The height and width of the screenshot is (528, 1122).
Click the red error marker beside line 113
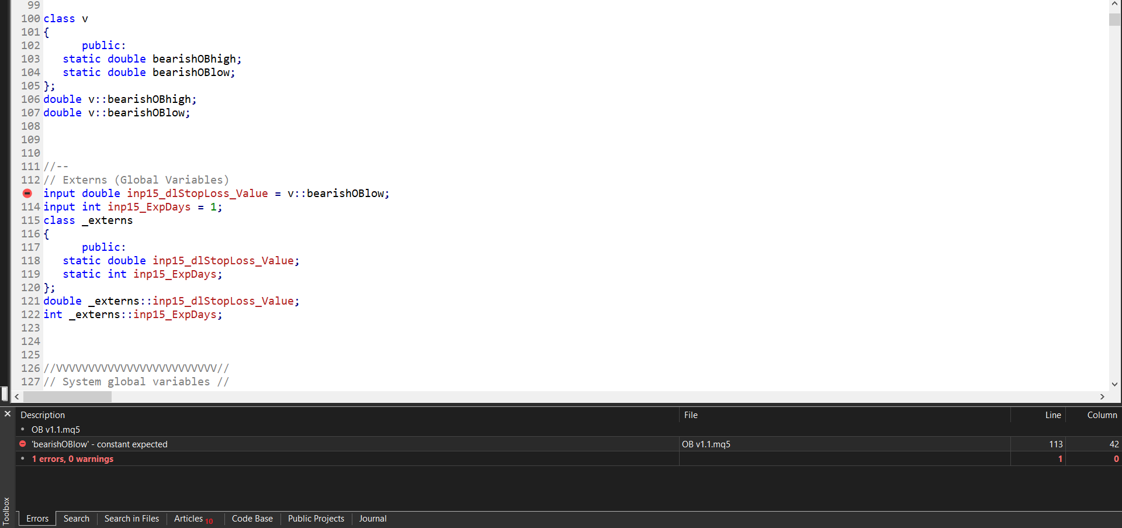27,193
